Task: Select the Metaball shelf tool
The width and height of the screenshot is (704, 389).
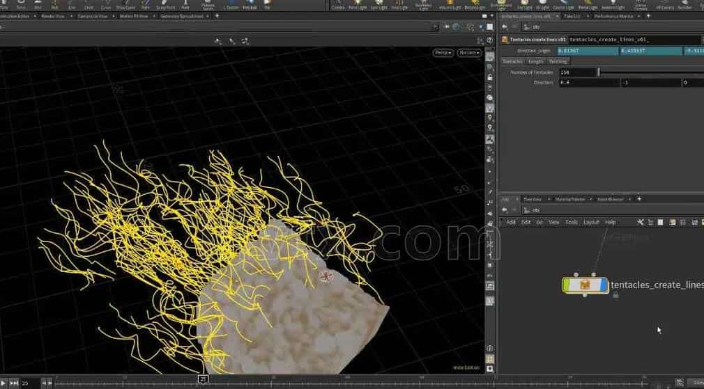Action: 250,5
